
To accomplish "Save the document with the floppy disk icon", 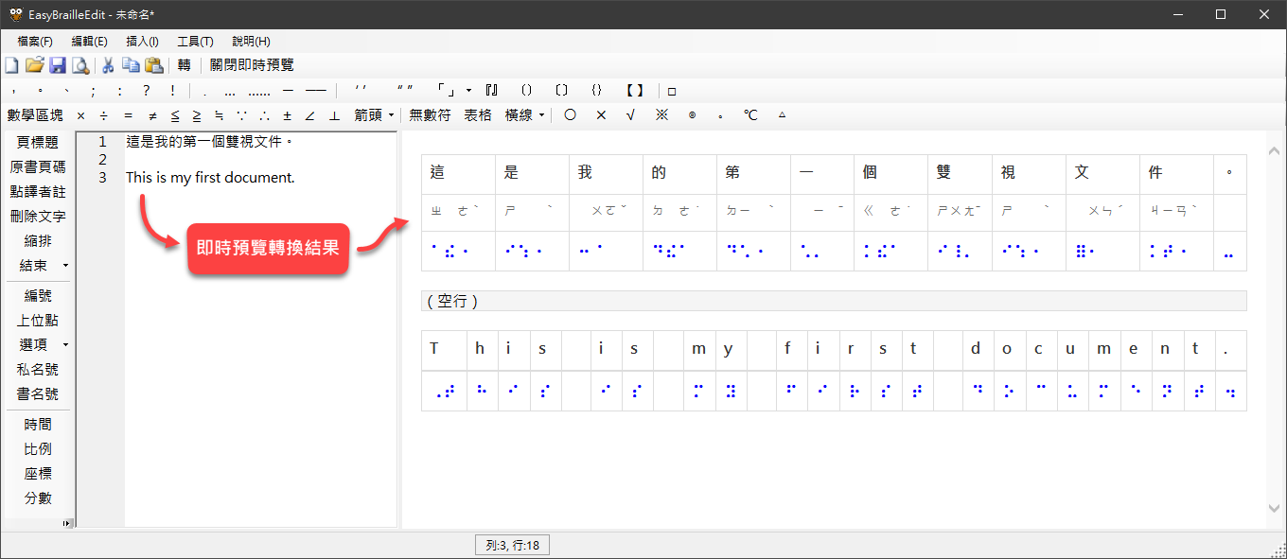I will click(x=58, y=65).
